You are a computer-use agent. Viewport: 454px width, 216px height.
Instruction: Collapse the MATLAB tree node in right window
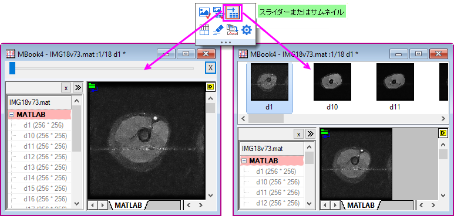point(244,160)
